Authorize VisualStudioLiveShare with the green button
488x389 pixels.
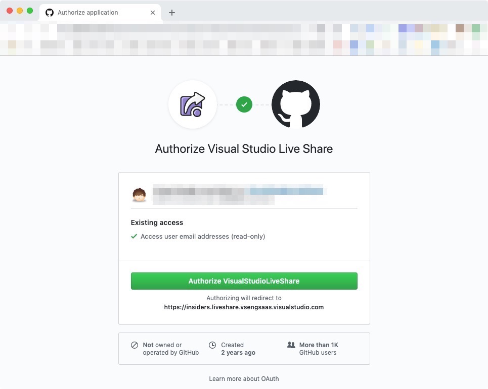(244, 281)
